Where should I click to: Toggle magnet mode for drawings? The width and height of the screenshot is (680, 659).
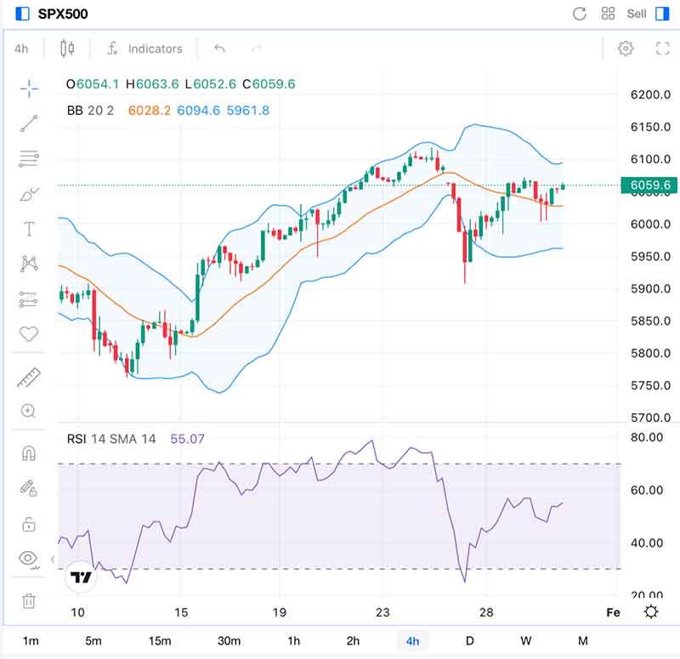(x=29, y=452)
